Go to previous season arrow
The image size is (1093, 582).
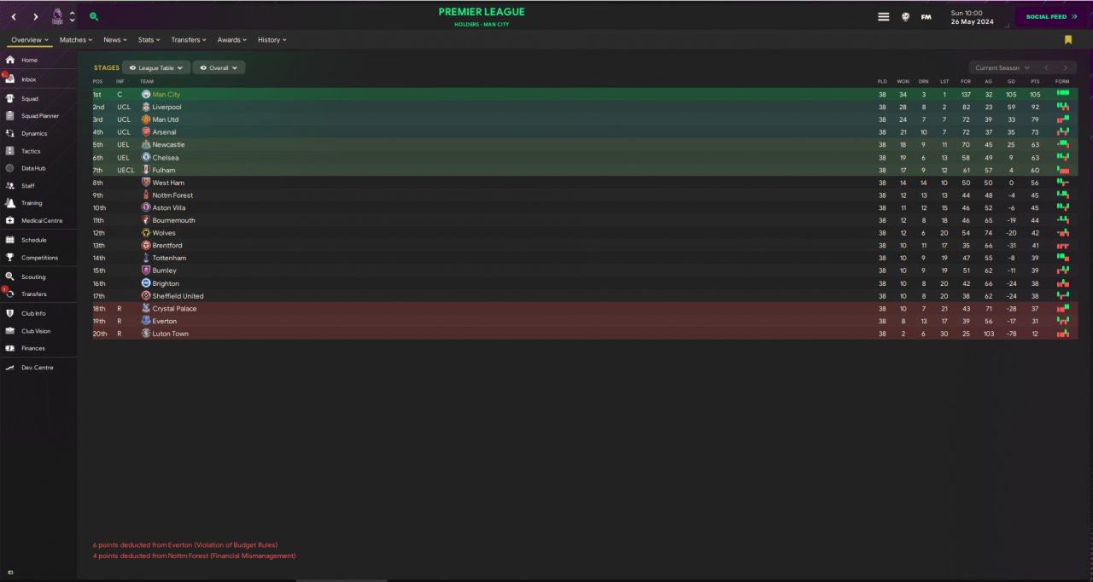tap(1046, 67)
